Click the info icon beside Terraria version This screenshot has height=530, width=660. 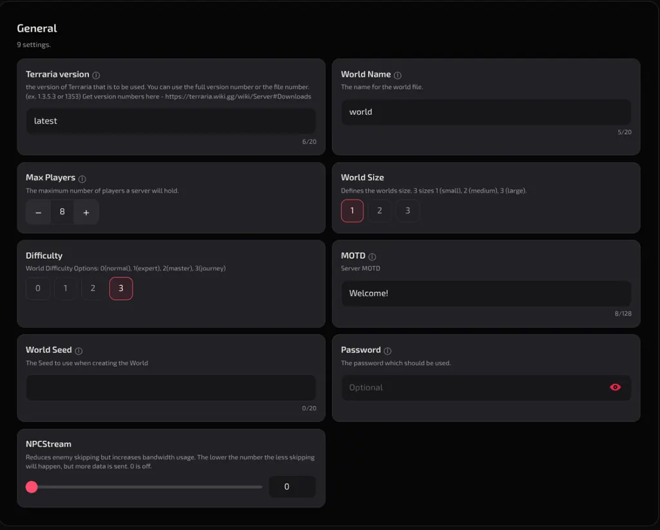[96, 75]
